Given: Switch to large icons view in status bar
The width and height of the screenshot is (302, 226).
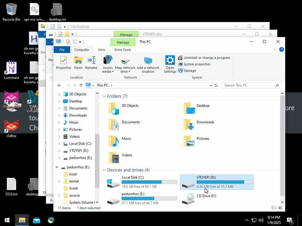Looking at the screenshot, I should [280, 207].
